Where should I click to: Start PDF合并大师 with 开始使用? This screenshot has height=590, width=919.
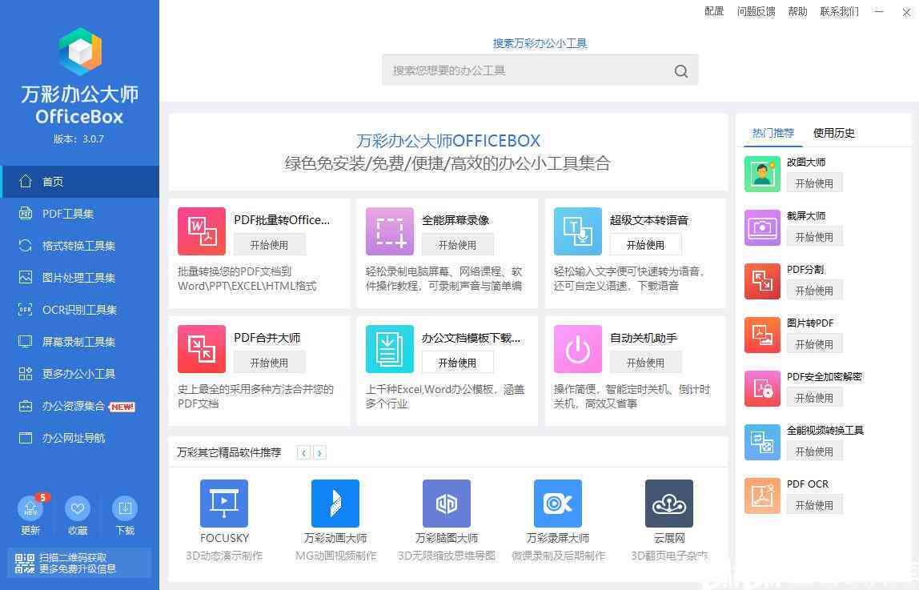tap(270, 363)
